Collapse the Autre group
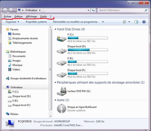The width and height of the screenshot is (151, 131). 55,100
